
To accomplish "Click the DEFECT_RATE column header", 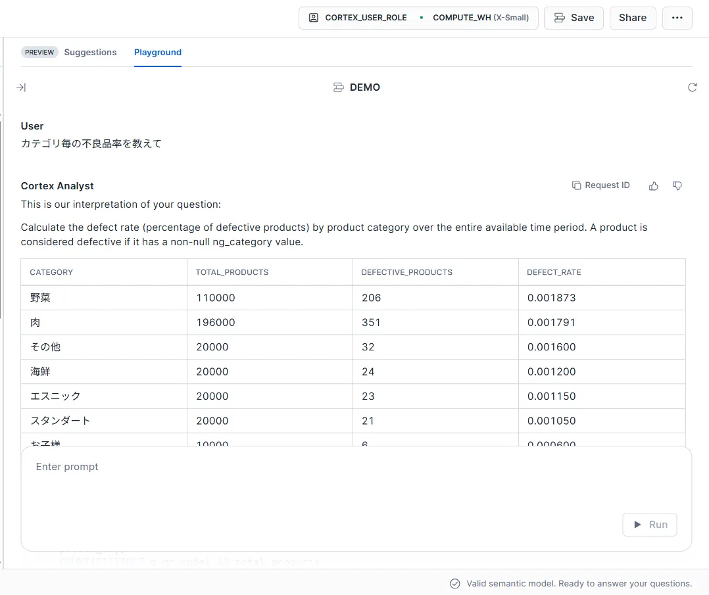I will [x=554, y=272].
